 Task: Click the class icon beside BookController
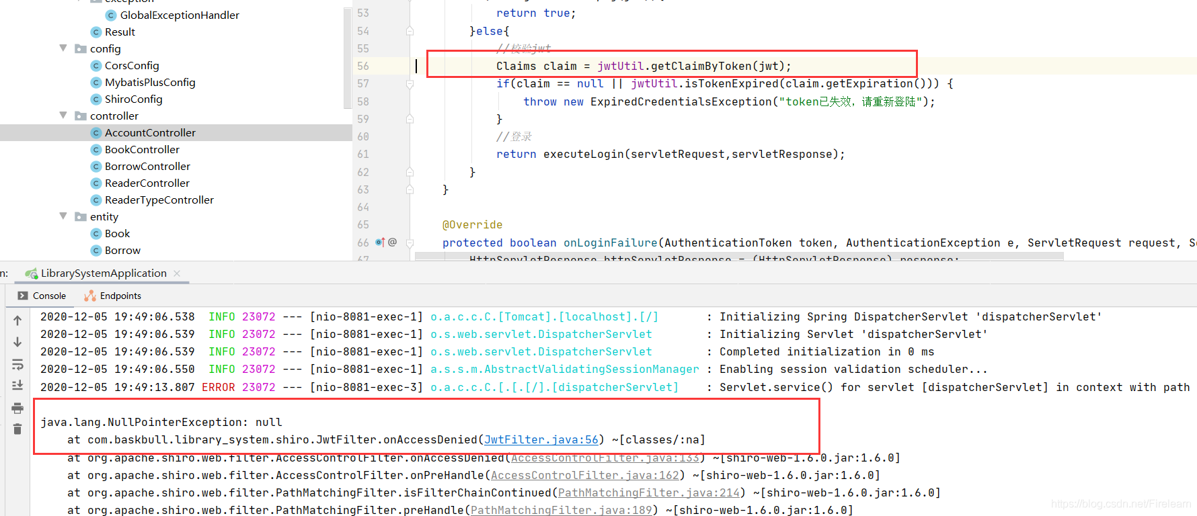pyautogui.click(x=96, y=149)
